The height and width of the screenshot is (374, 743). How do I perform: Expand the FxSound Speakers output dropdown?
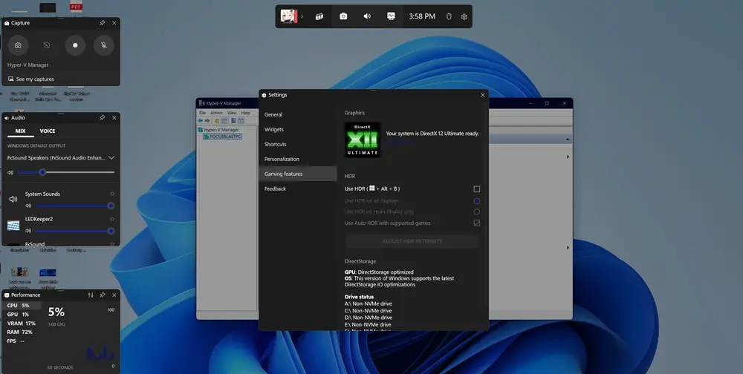111,157
